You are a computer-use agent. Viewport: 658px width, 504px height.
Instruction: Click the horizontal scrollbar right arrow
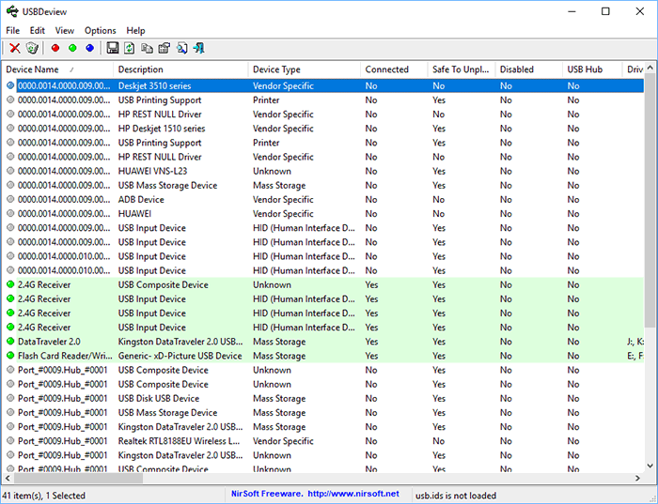[x=637, y=478]
